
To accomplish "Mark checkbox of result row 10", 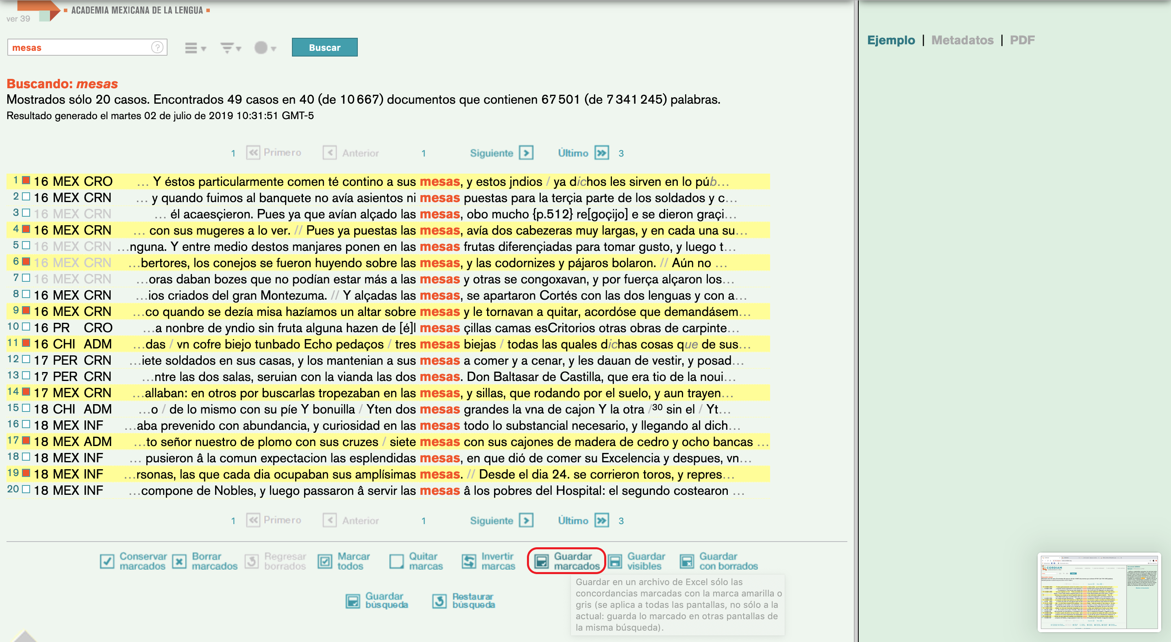I will coord(26,327).
